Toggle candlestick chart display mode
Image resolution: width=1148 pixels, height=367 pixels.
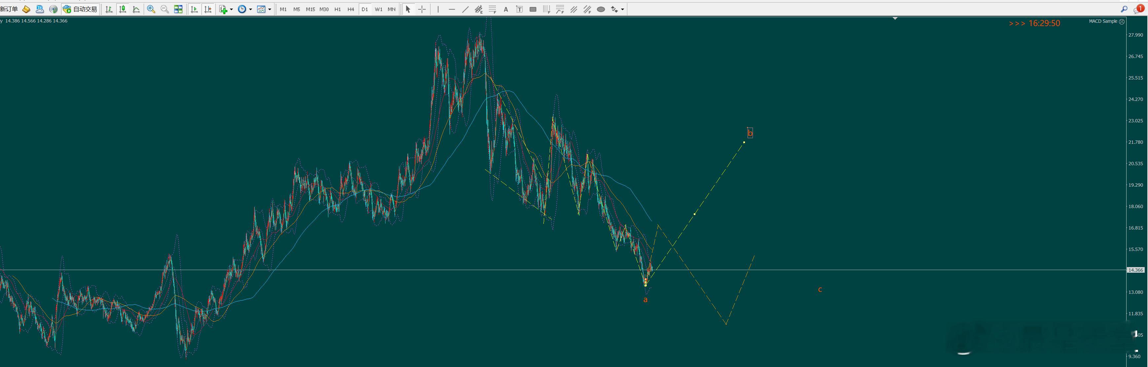point(123,9)
